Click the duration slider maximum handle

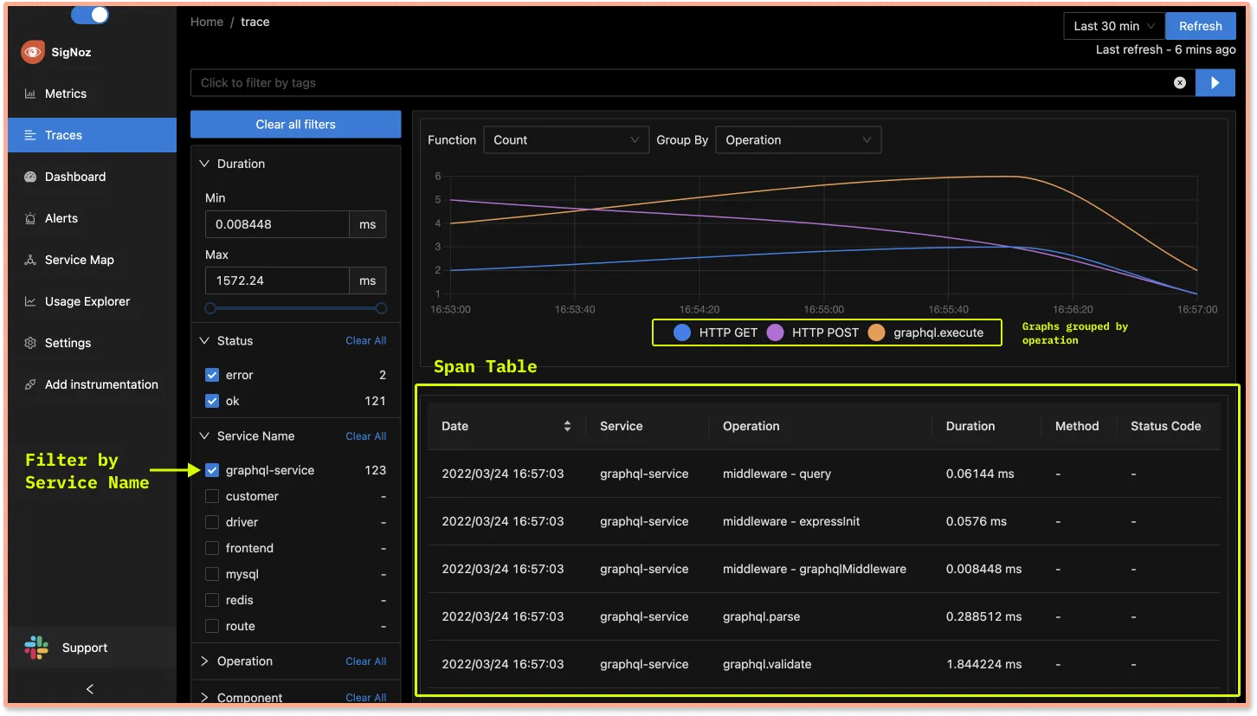click(381, 308)
